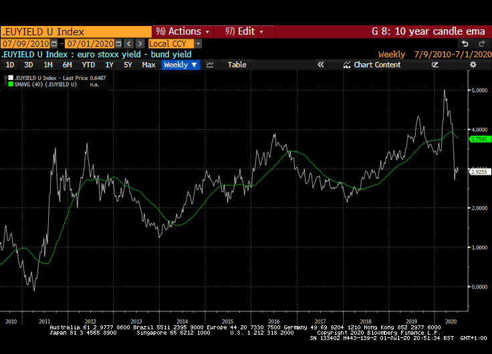Click the 2015 label on time axis

point(228,321)
